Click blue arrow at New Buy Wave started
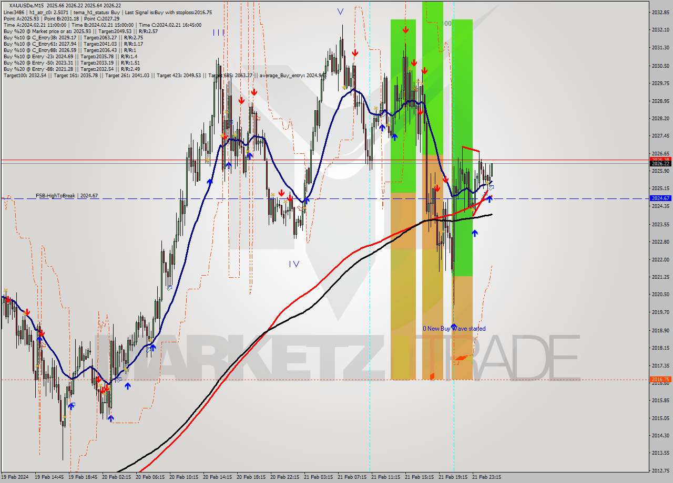This screenshot has height=483, width=673. tap(454, 327)
